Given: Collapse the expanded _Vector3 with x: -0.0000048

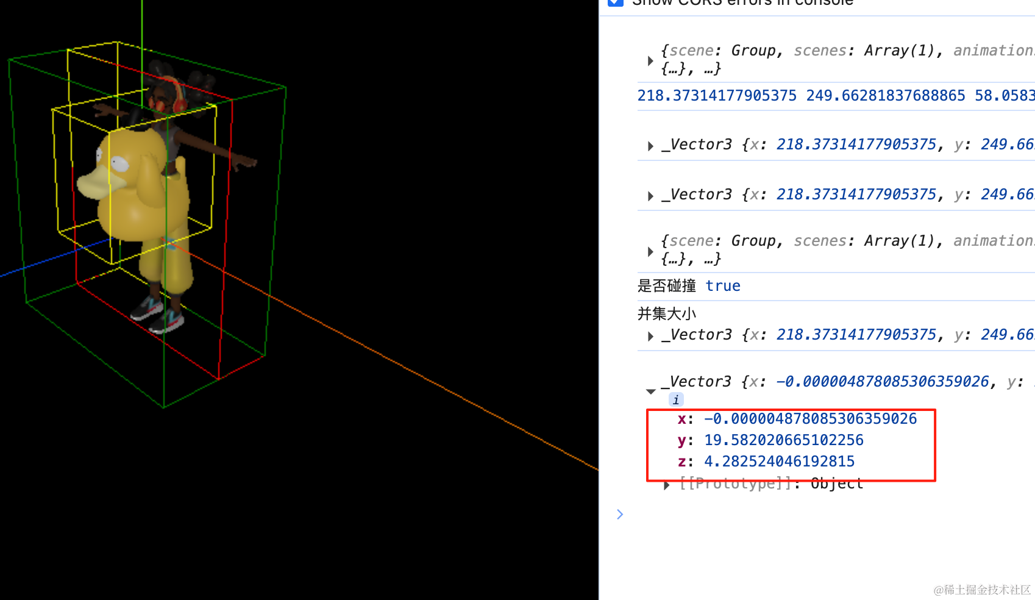Looking at the screenshot, I should (650, 391).
